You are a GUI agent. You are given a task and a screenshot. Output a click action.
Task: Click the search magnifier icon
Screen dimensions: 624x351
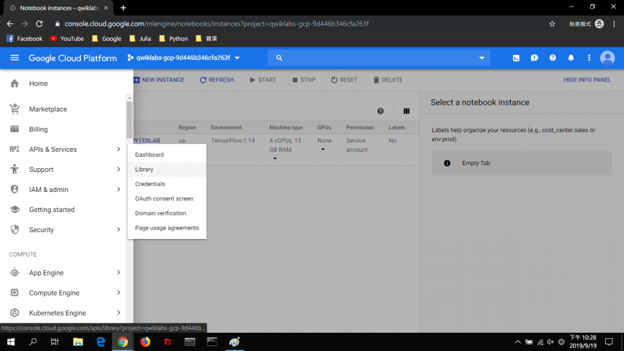pyautogui.click(x=279, y=58)
